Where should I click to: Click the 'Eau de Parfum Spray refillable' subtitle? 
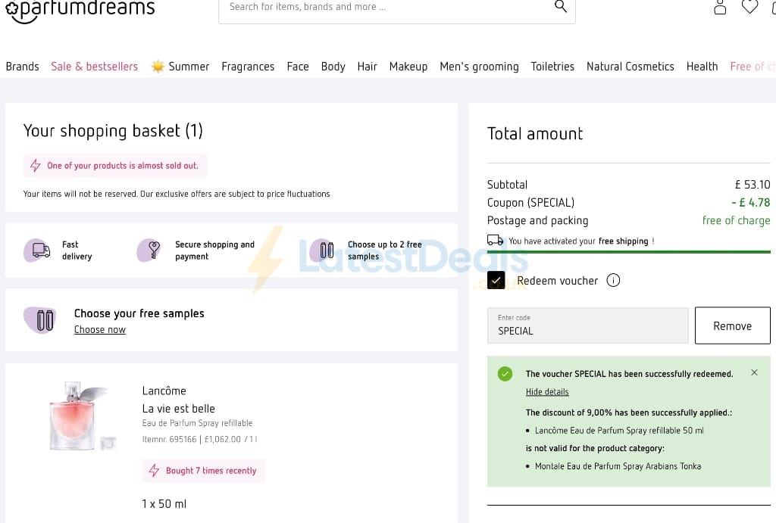(198, 423)
